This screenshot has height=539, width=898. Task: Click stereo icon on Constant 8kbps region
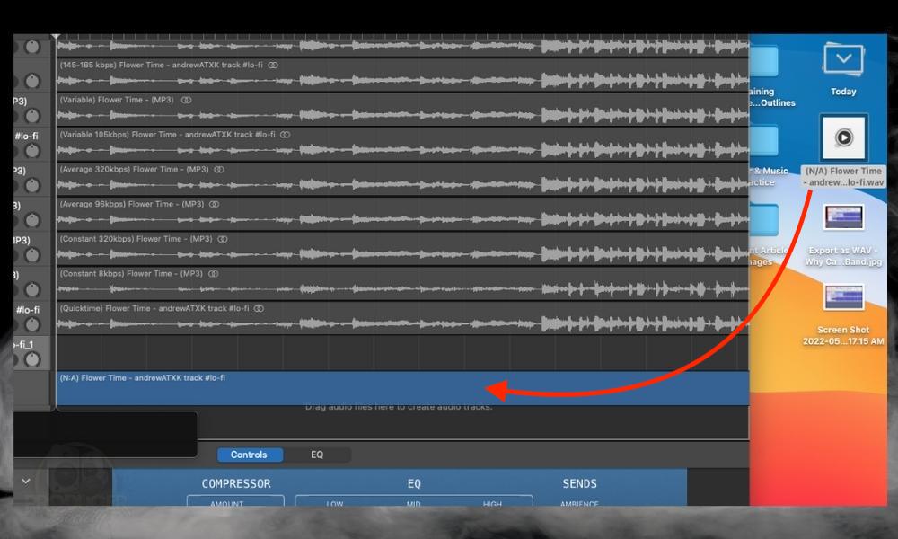click(213, 274)
